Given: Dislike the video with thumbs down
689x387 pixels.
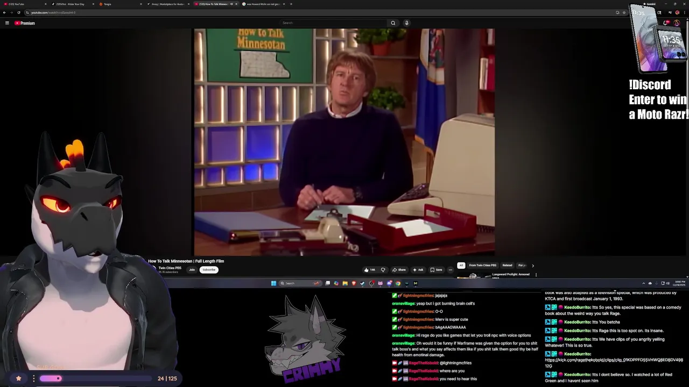Looking at the screenshot, I should (383, 270).
